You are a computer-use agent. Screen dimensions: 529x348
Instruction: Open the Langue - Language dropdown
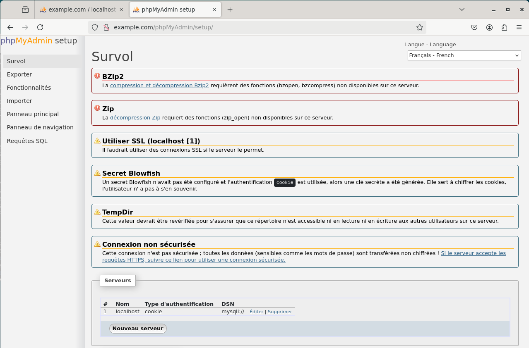click(x=464, y=55)
